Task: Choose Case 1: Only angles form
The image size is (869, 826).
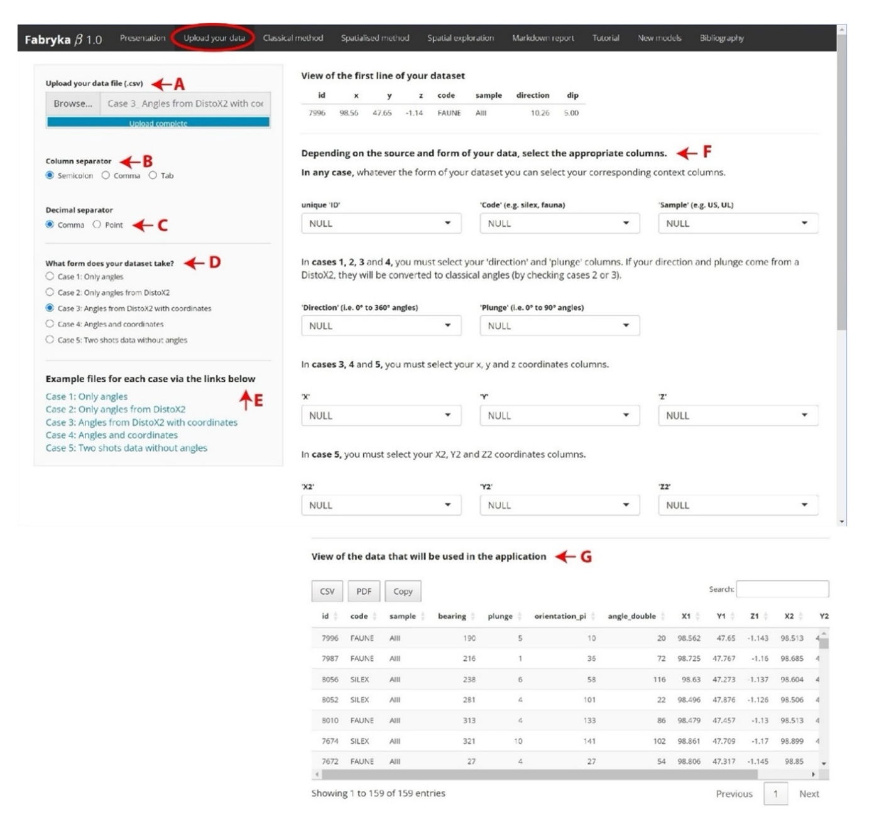Action: 50,276
